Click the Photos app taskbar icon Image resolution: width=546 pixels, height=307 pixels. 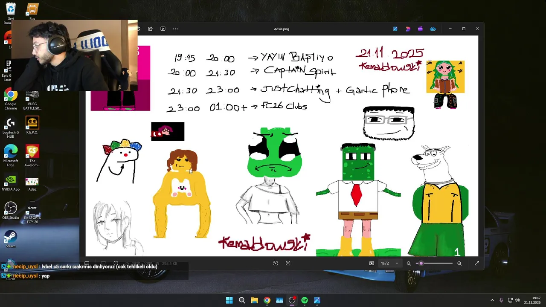coord(317,300)
